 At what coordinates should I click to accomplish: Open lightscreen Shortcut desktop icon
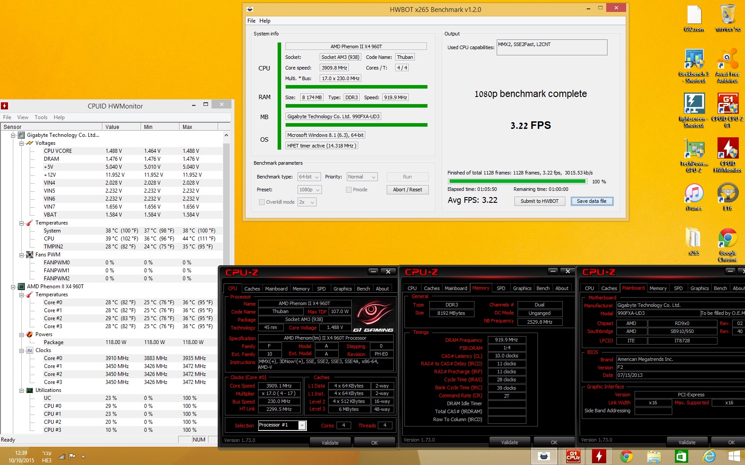pyautogui.click(x=694, y=111)
